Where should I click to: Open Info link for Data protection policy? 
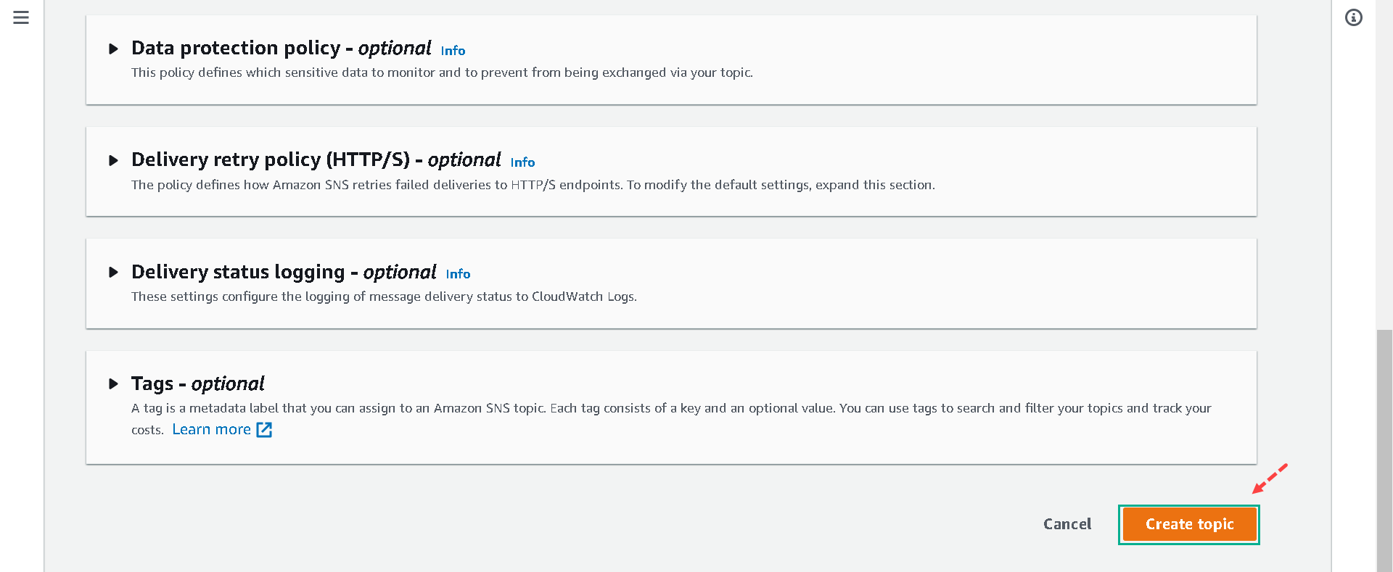point(453,51)
